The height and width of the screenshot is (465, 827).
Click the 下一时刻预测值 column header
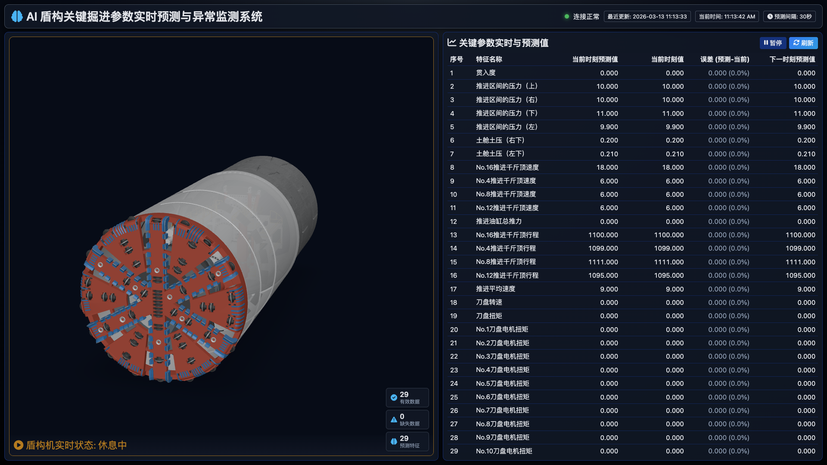pyautogui.click(x=792, y=59)
